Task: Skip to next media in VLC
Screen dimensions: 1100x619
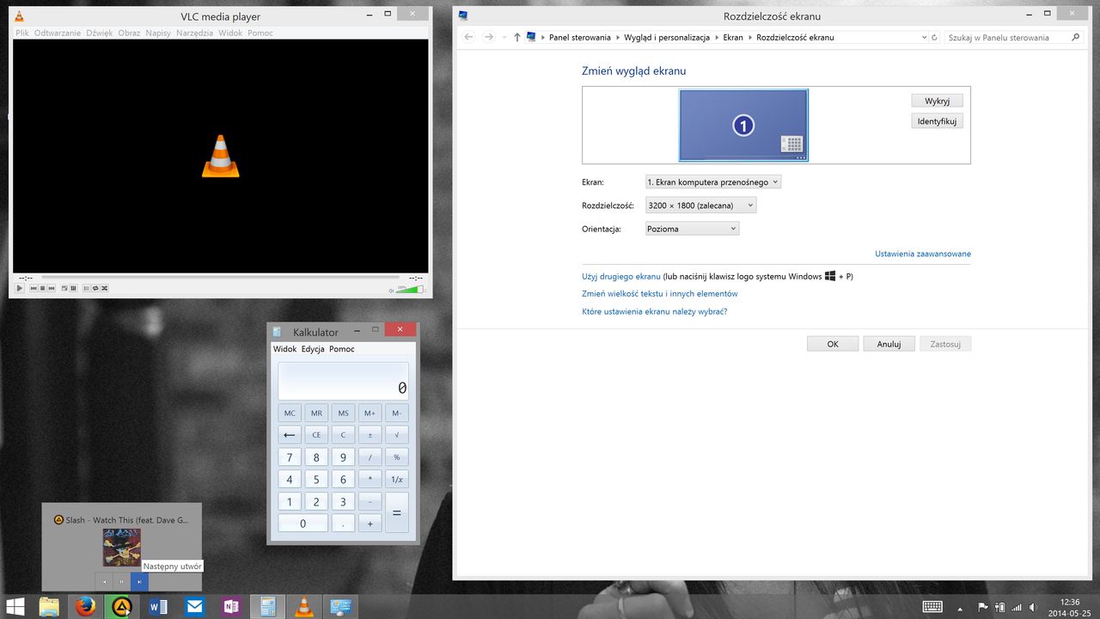Action: point(51,288)
